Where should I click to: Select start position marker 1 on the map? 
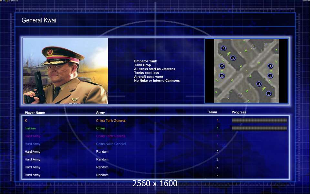(270, 66)
